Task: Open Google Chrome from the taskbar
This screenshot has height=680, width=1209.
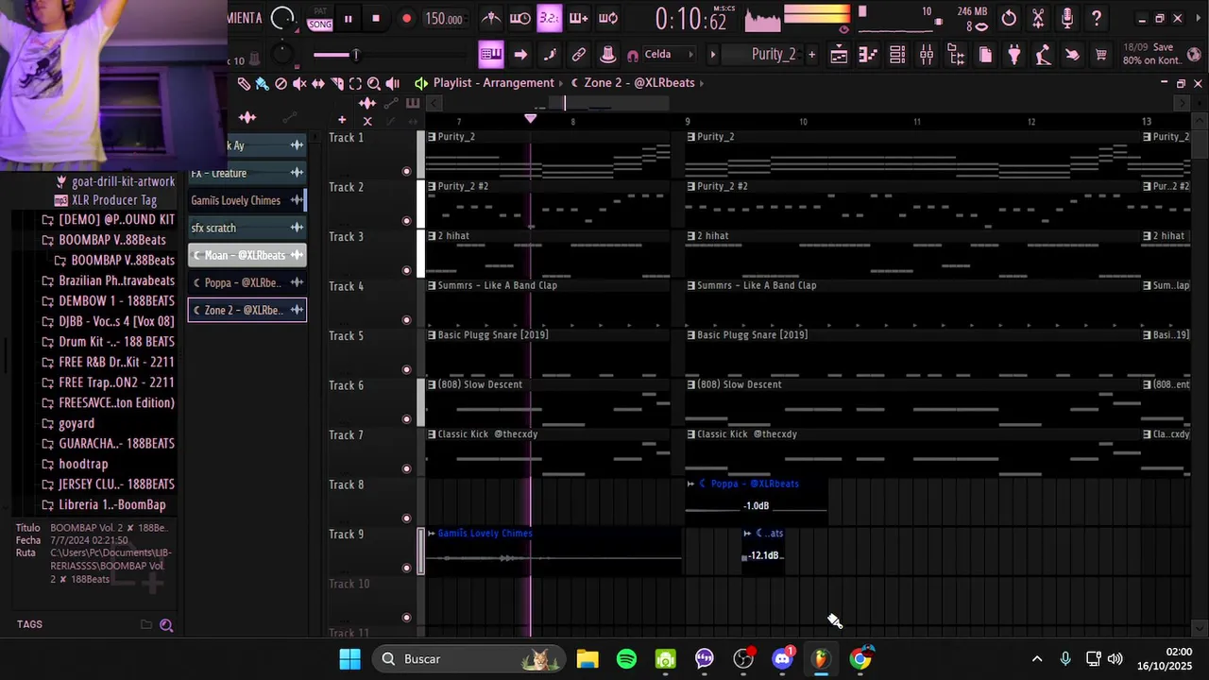Action: pos(860,659)
